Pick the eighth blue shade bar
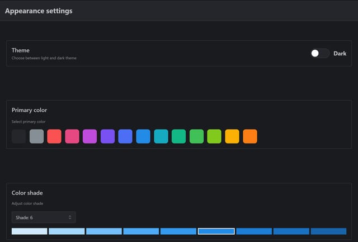This screenshot has width=358, height=242. [291, 231]
